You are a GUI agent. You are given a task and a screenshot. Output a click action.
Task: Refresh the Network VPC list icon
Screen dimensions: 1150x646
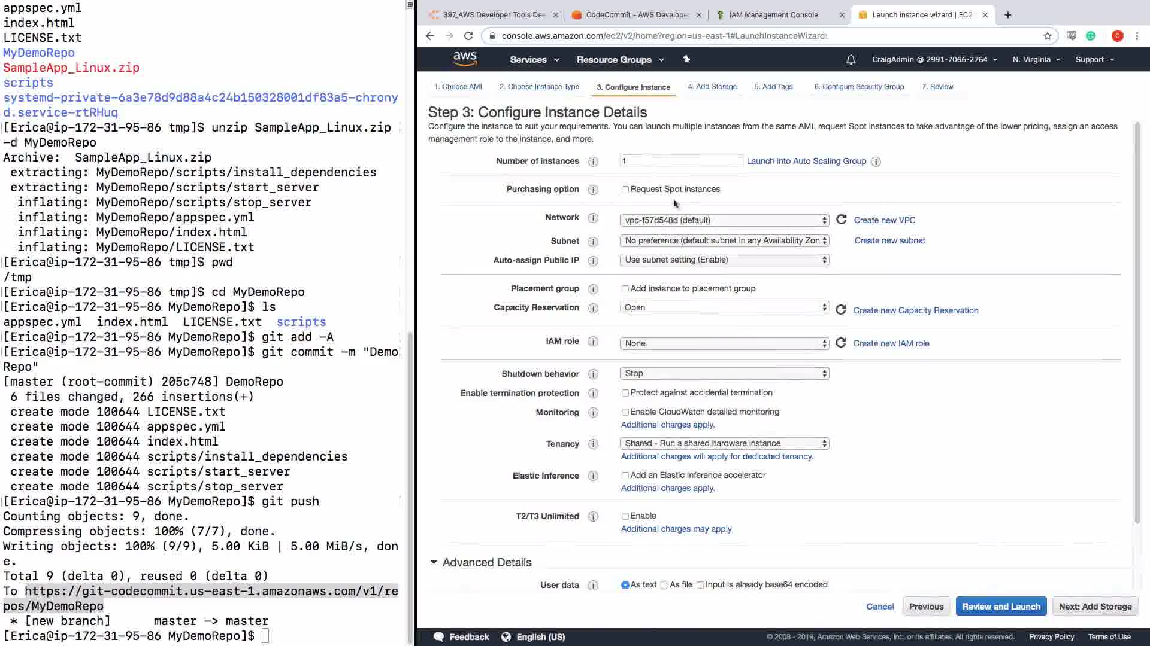[x=842, y=220]
